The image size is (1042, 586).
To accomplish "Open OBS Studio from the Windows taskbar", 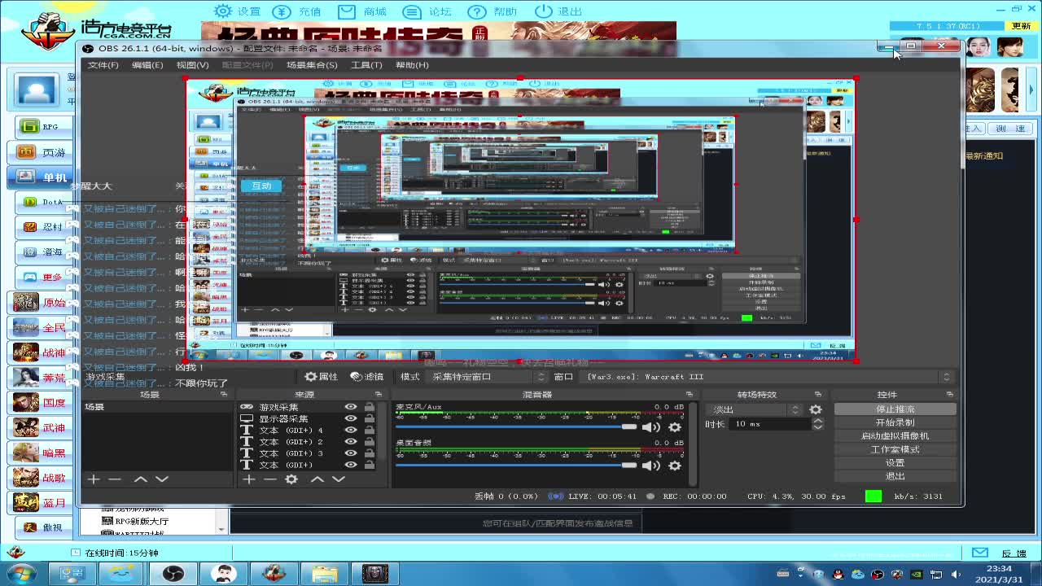I will (x=173, y=574).
